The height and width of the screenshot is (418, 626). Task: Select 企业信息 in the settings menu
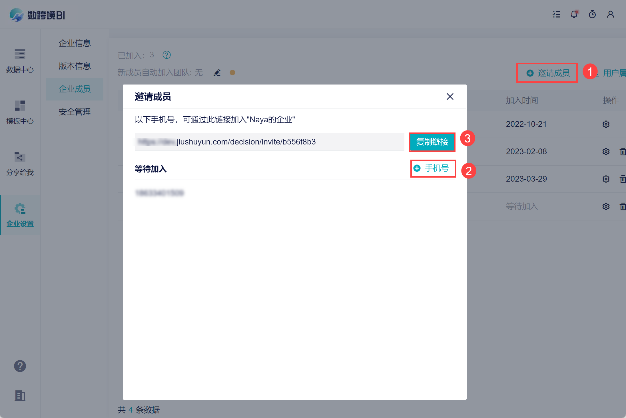pyautogui.click(x=75, y=43)
